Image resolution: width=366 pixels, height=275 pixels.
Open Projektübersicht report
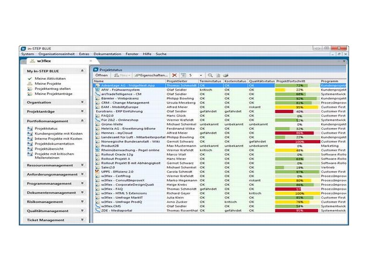click(x=49, y=148)
